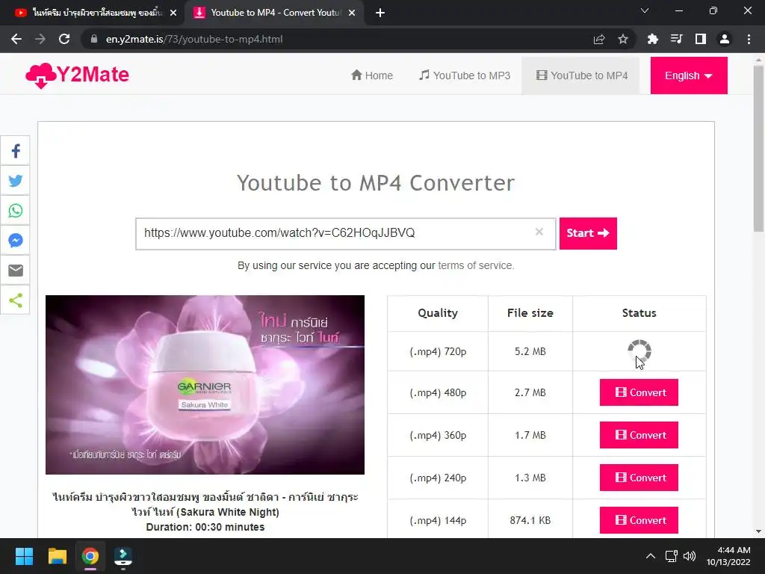Viewport: 765px width, 574px height.
Task: Share page via email icon
Action: click(15, 270)
